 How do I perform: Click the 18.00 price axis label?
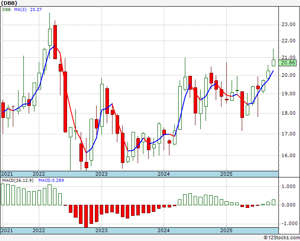point(289,113)
